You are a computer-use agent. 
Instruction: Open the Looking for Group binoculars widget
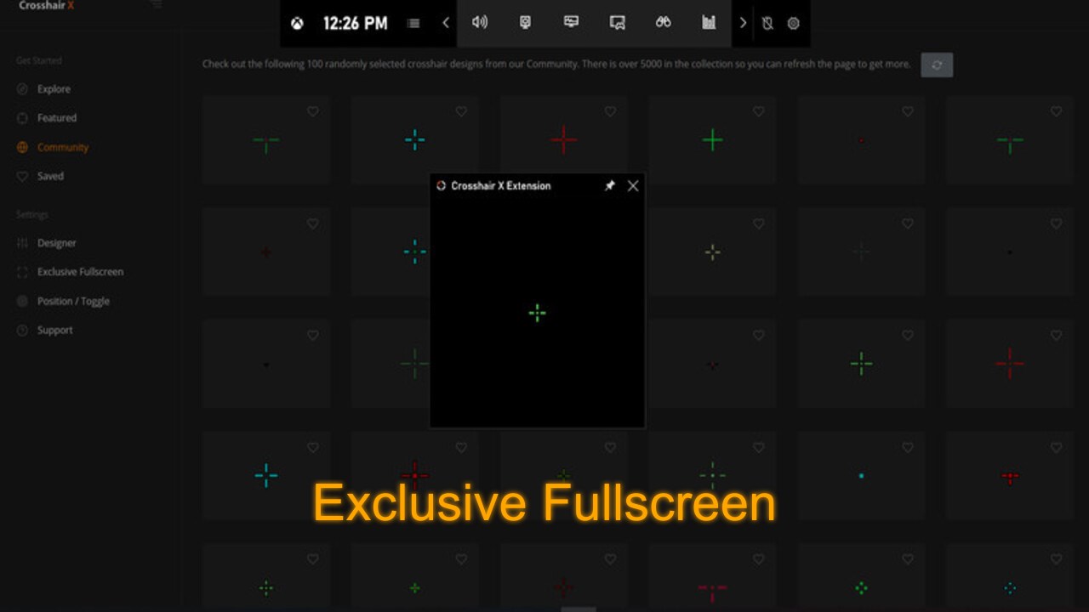(664, 22)
